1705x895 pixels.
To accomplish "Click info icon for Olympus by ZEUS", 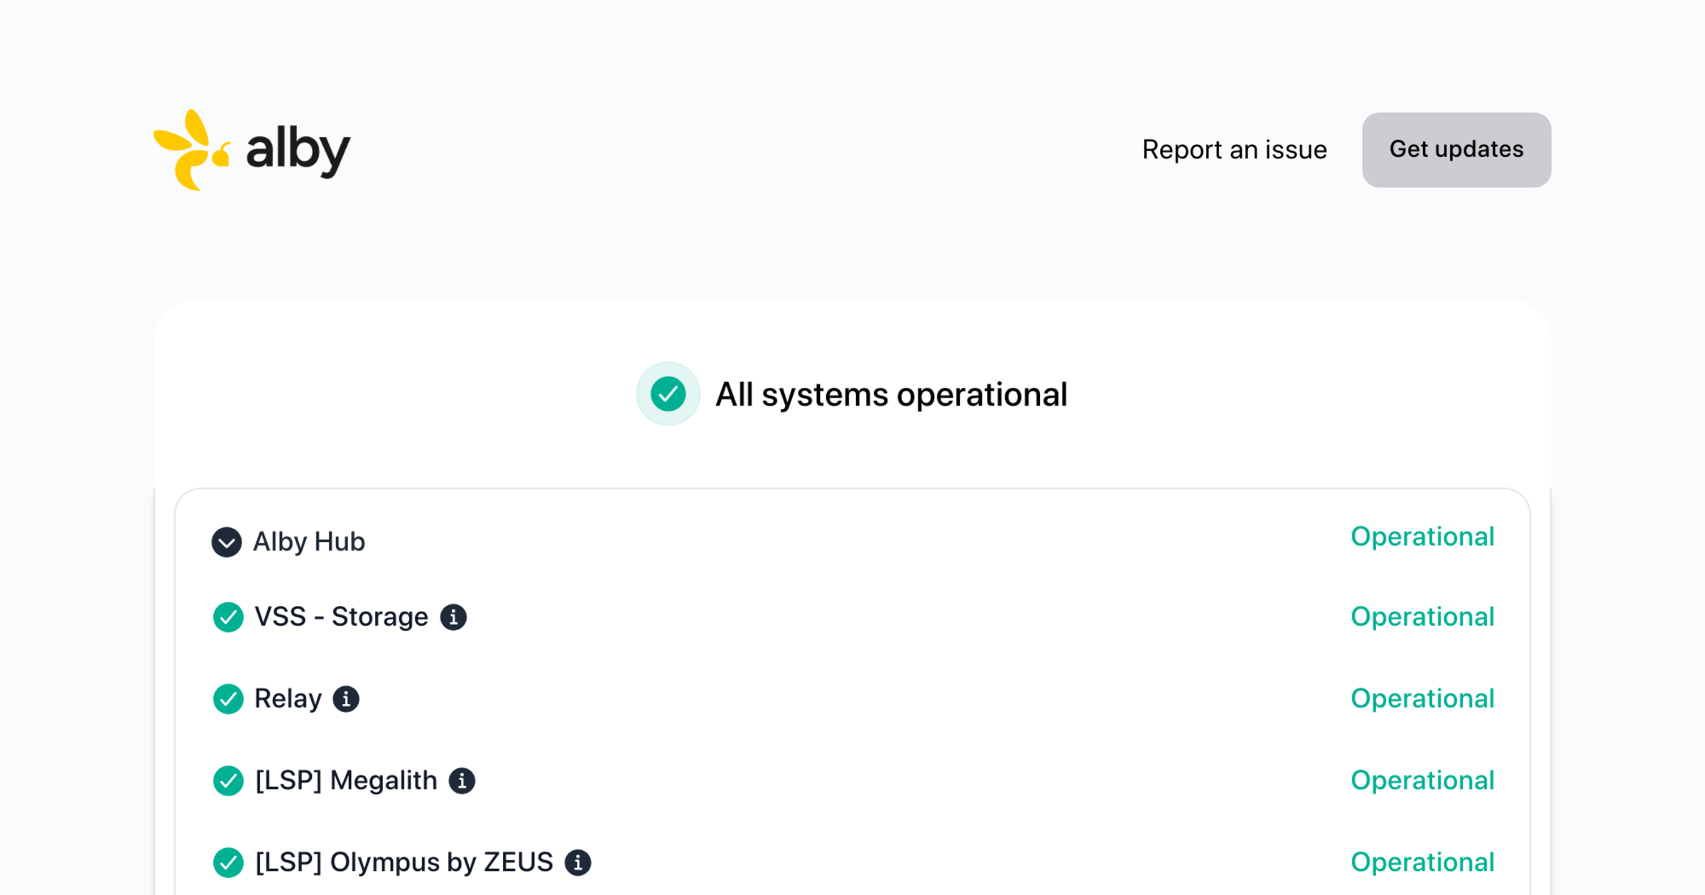I will (578, 862).
